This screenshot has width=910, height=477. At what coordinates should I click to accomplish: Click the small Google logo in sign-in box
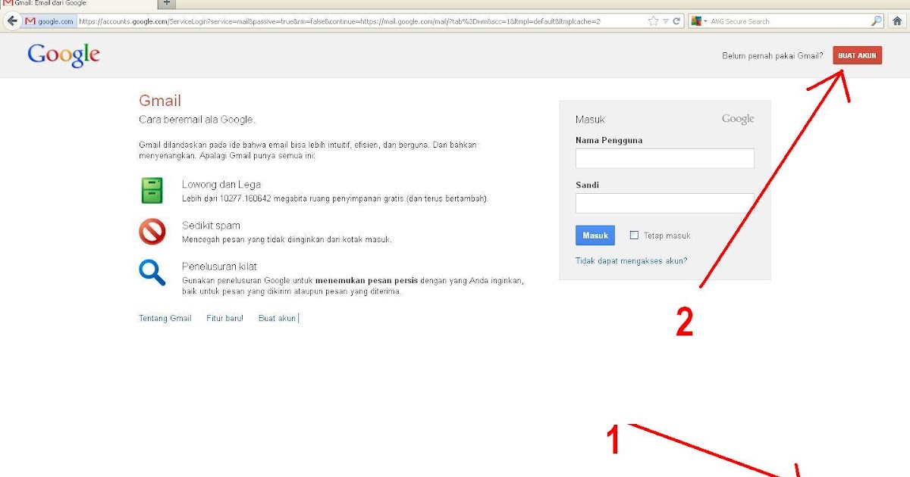coord(738,119)
